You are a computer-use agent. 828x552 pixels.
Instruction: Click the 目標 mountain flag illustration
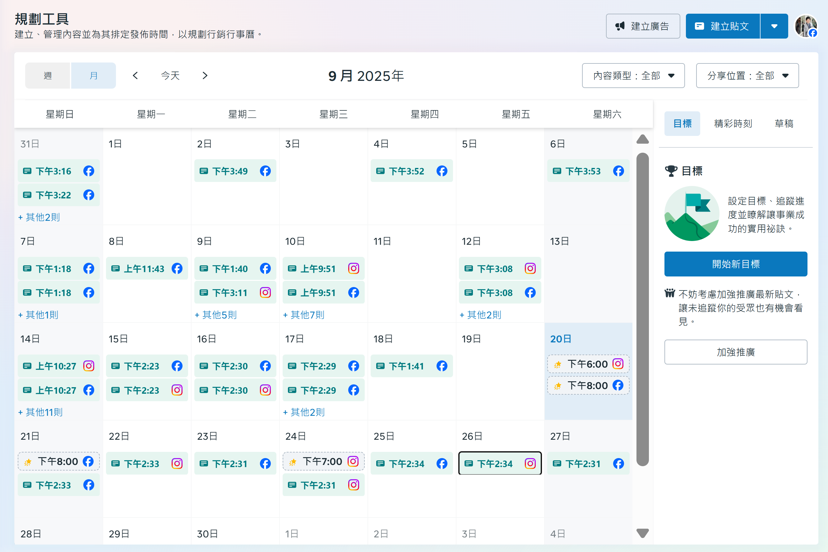pyautogui.click(x=692, y=213)
